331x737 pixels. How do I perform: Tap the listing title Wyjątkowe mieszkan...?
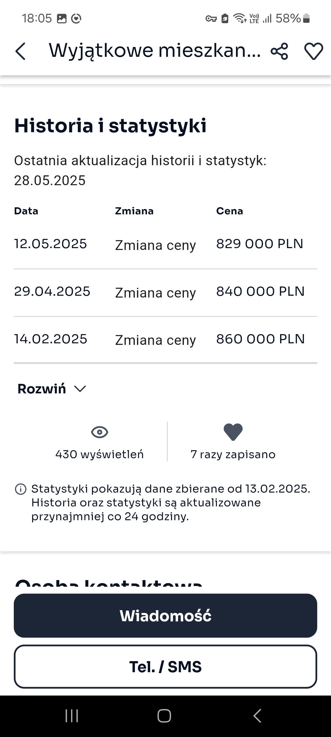(155, 51)
